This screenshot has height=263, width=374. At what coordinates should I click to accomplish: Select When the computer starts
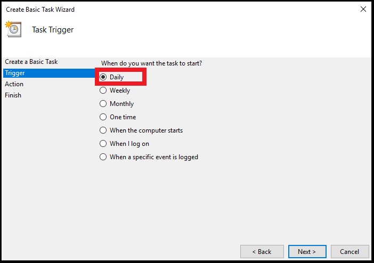pyautogui.click(x=103, y=130)
